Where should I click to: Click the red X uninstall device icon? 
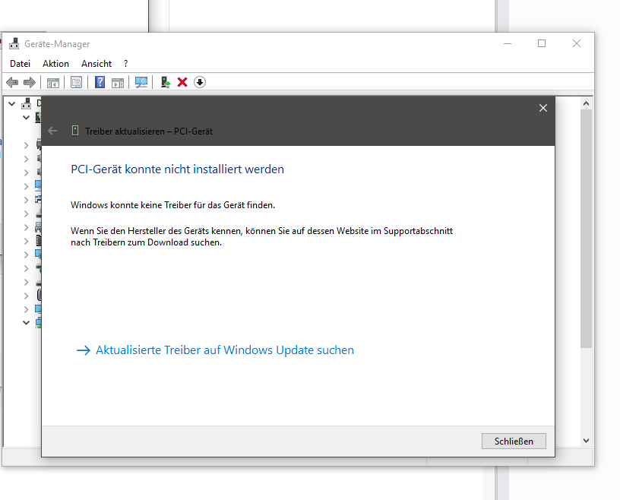pos(182,82)
